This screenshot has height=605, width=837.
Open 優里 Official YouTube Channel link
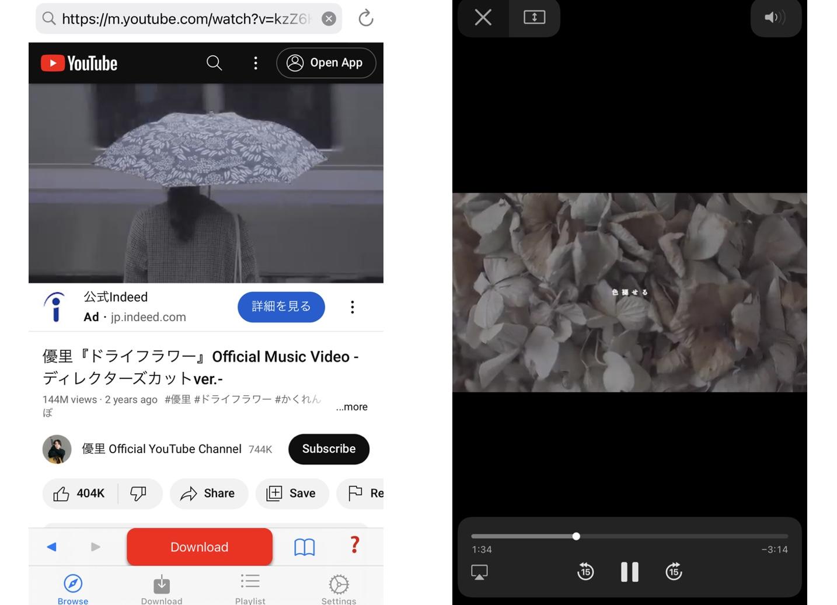[162, 449]
